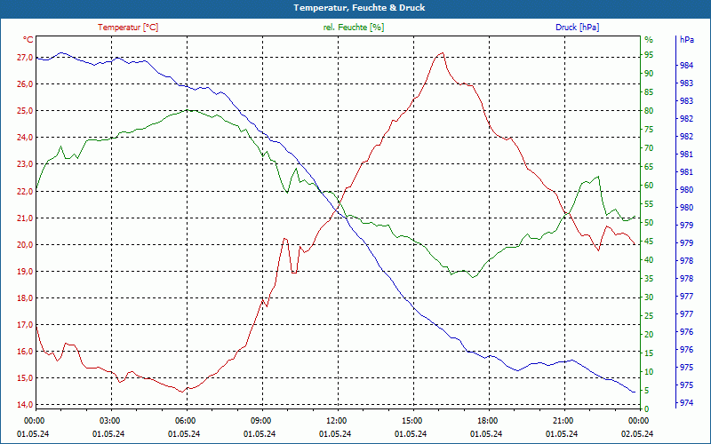Click the '12:00' time axis label
Image resolution: width=711 pixels, height=444 pixels.
(336, 420)
